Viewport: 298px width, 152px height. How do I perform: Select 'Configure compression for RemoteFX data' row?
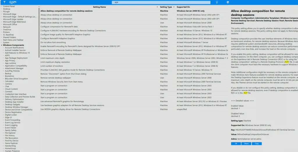134,27
